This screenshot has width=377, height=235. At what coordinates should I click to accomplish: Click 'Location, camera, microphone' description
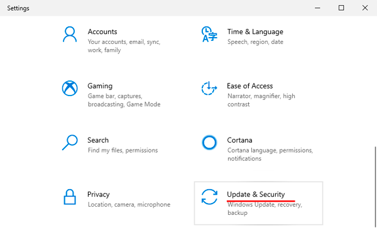point(129,204)
